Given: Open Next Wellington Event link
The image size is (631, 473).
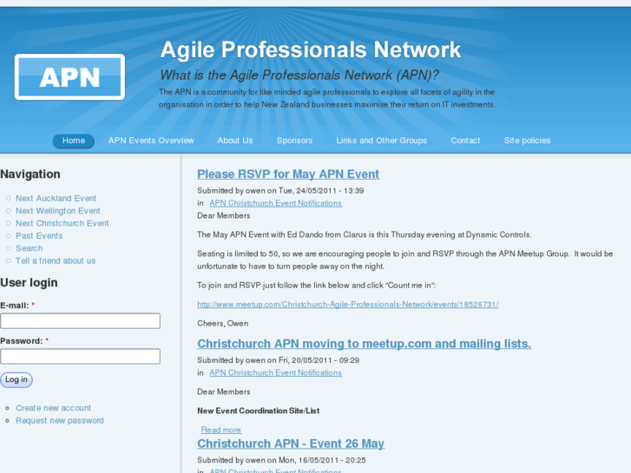Looking at the screenshot, I should pyautogui.click(x=58, y=211).
